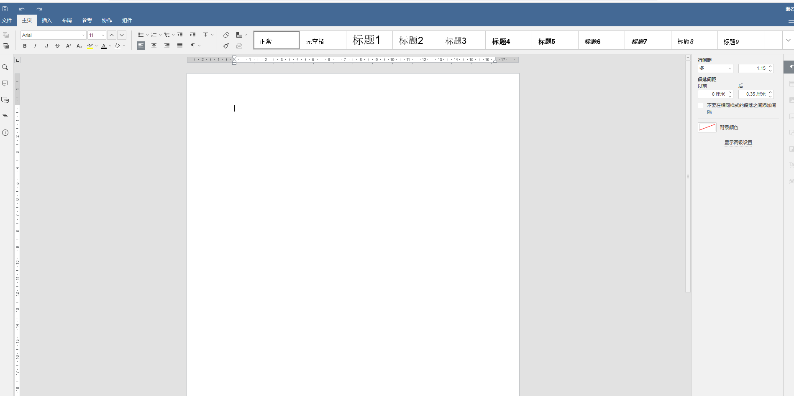Increase the font size
This screenshot has height=396, width=794.
tap(112, 35)
